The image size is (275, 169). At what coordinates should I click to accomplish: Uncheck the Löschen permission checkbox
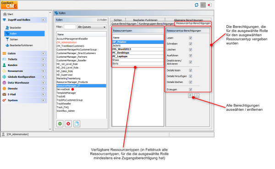(191, 49)
